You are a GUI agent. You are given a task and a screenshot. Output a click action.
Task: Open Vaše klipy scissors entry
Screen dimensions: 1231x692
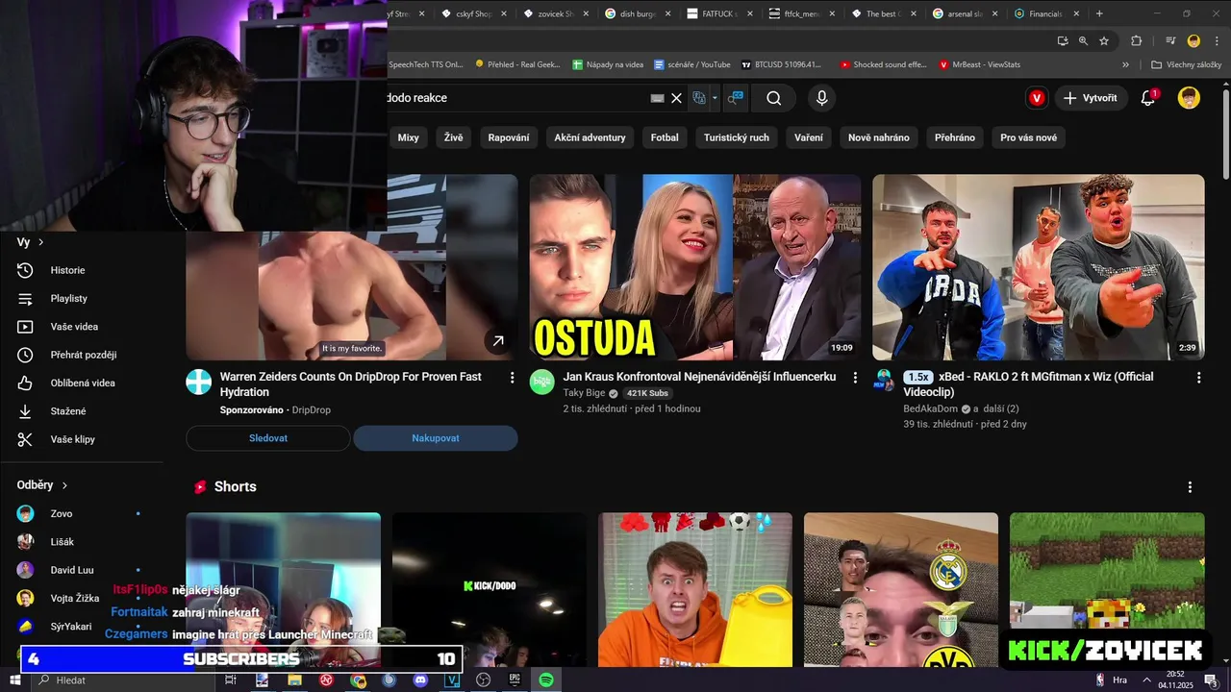pos(72,439)
